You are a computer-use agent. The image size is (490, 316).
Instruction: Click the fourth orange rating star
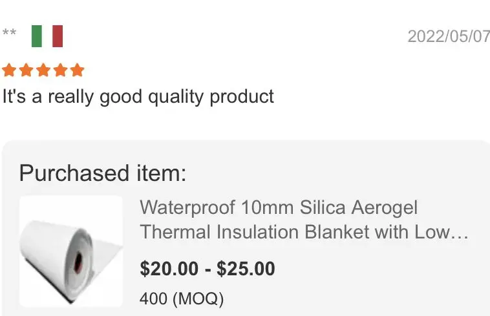tap(60, 70)
